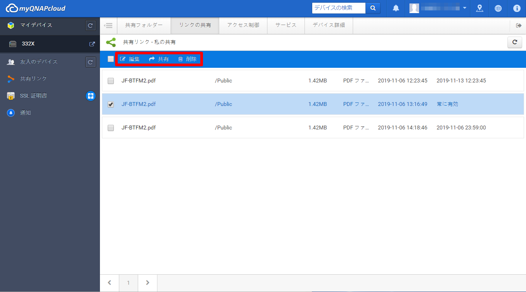Click the 共有リンク - 私の共有 heading

click(149, 42)
